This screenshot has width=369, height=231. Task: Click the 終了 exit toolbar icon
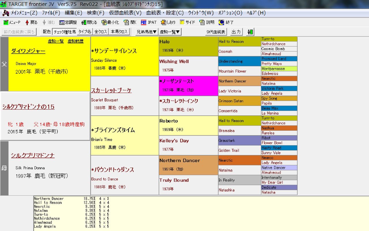point(226,22)
